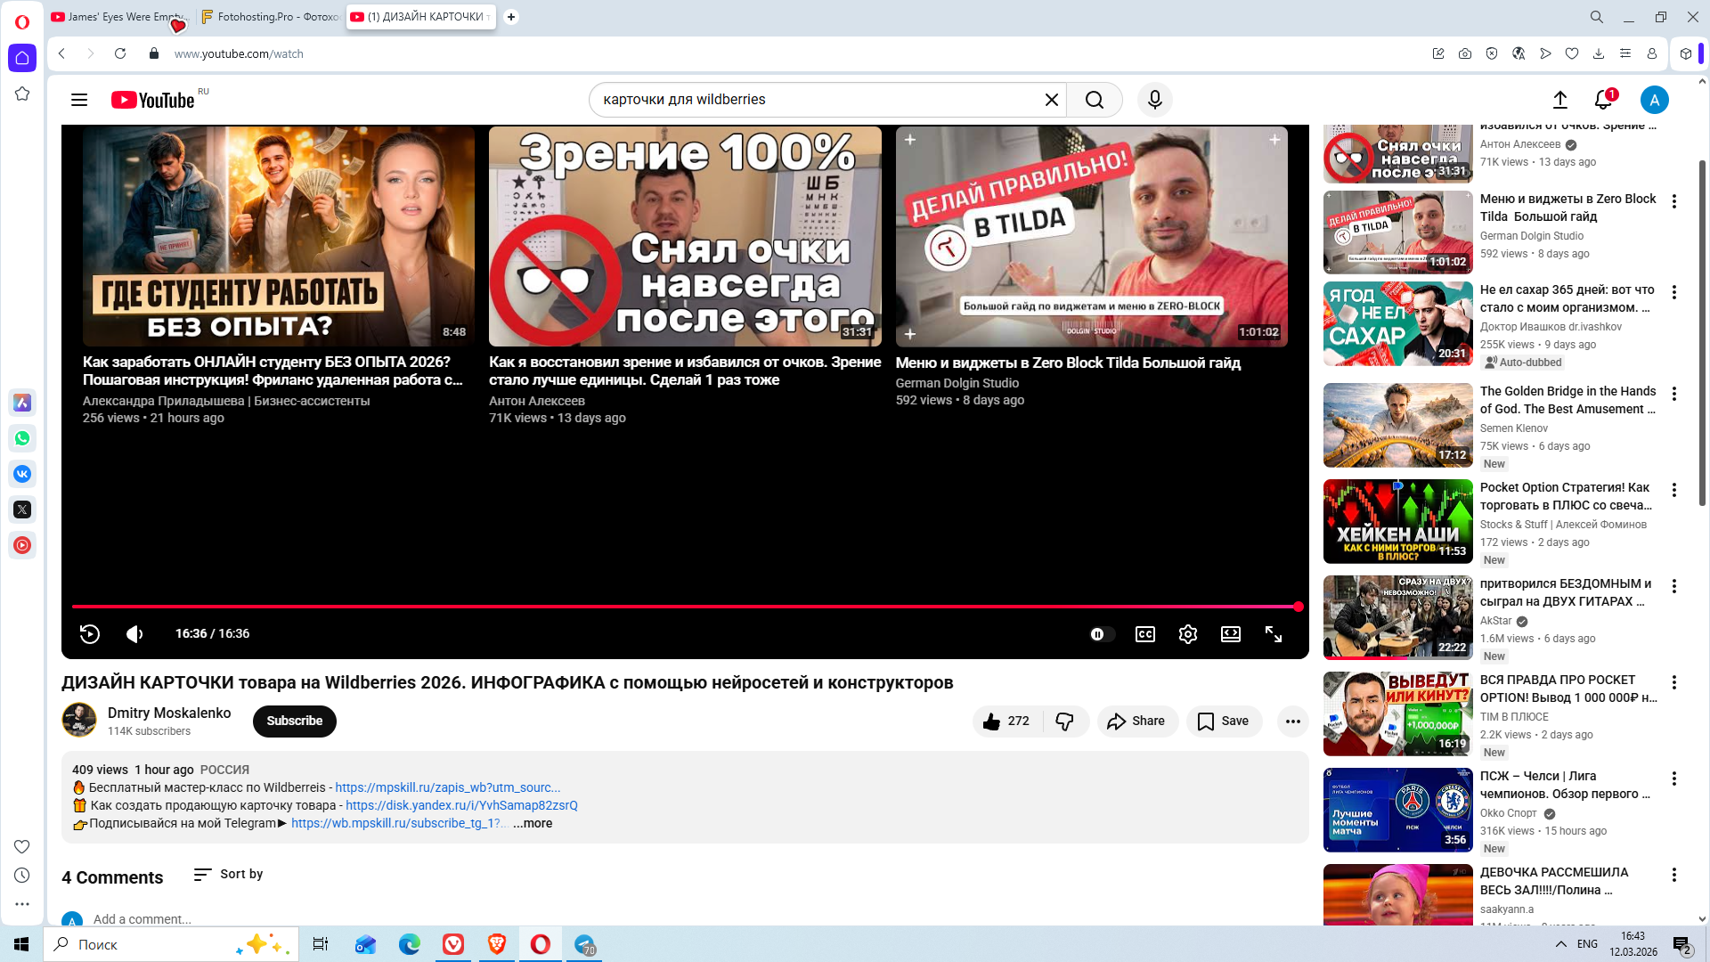Expand the description with ...more
Viewport: 1710px width, 962px height.
[x=533, y=824]
